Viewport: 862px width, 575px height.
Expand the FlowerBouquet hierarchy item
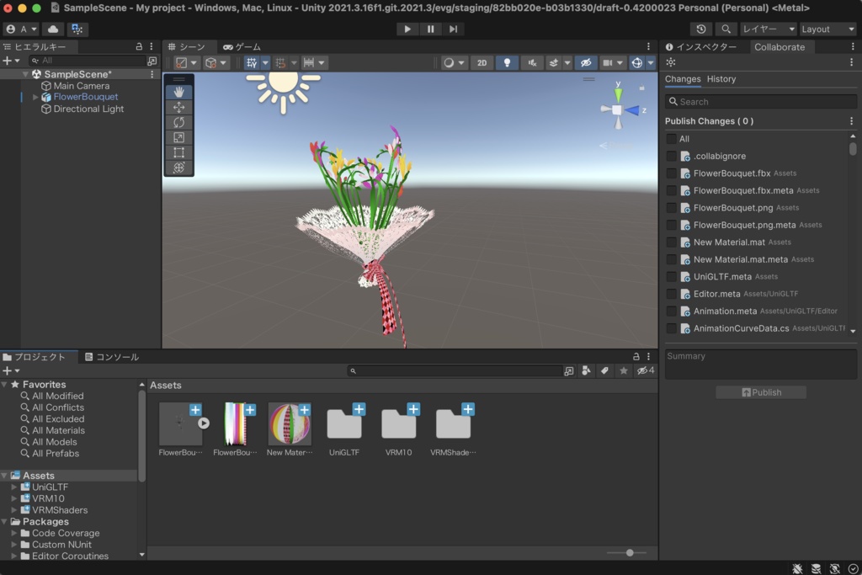[x=35, y=97]
